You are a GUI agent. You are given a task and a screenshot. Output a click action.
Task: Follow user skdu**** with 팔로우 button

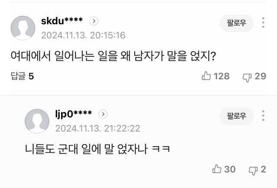click(236, 23)
